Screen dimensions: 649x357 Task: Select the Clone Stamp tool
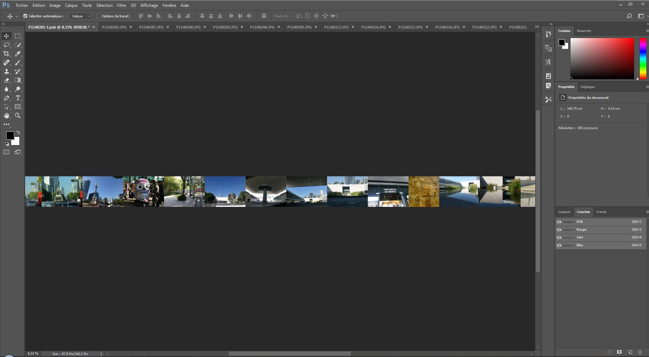click(6, 71)
